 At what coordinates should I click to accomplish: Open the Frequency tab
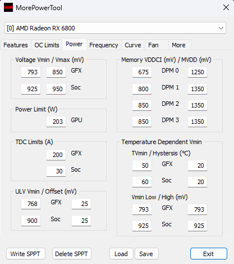104,45
